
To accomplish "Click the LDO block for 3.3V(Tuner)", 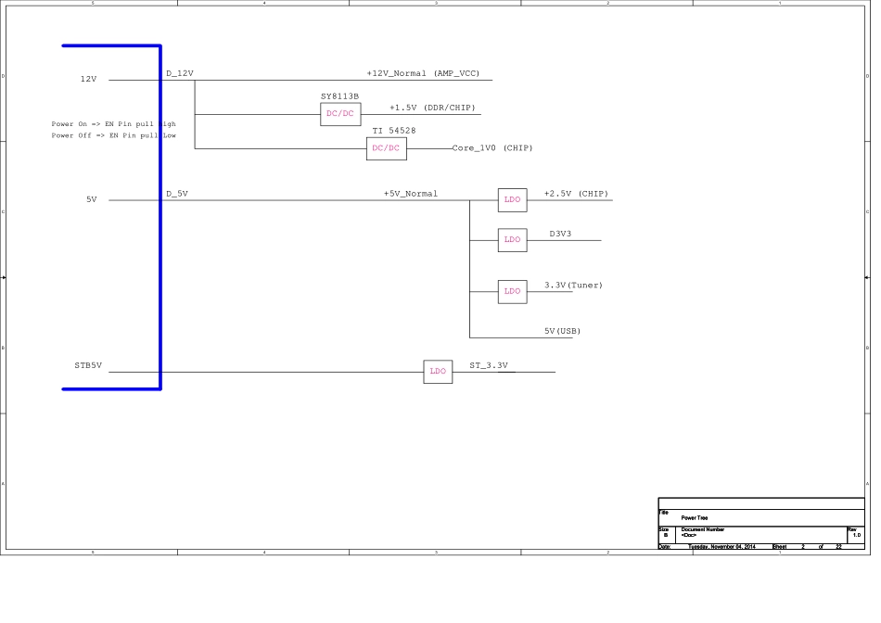I will coord(512,291).
